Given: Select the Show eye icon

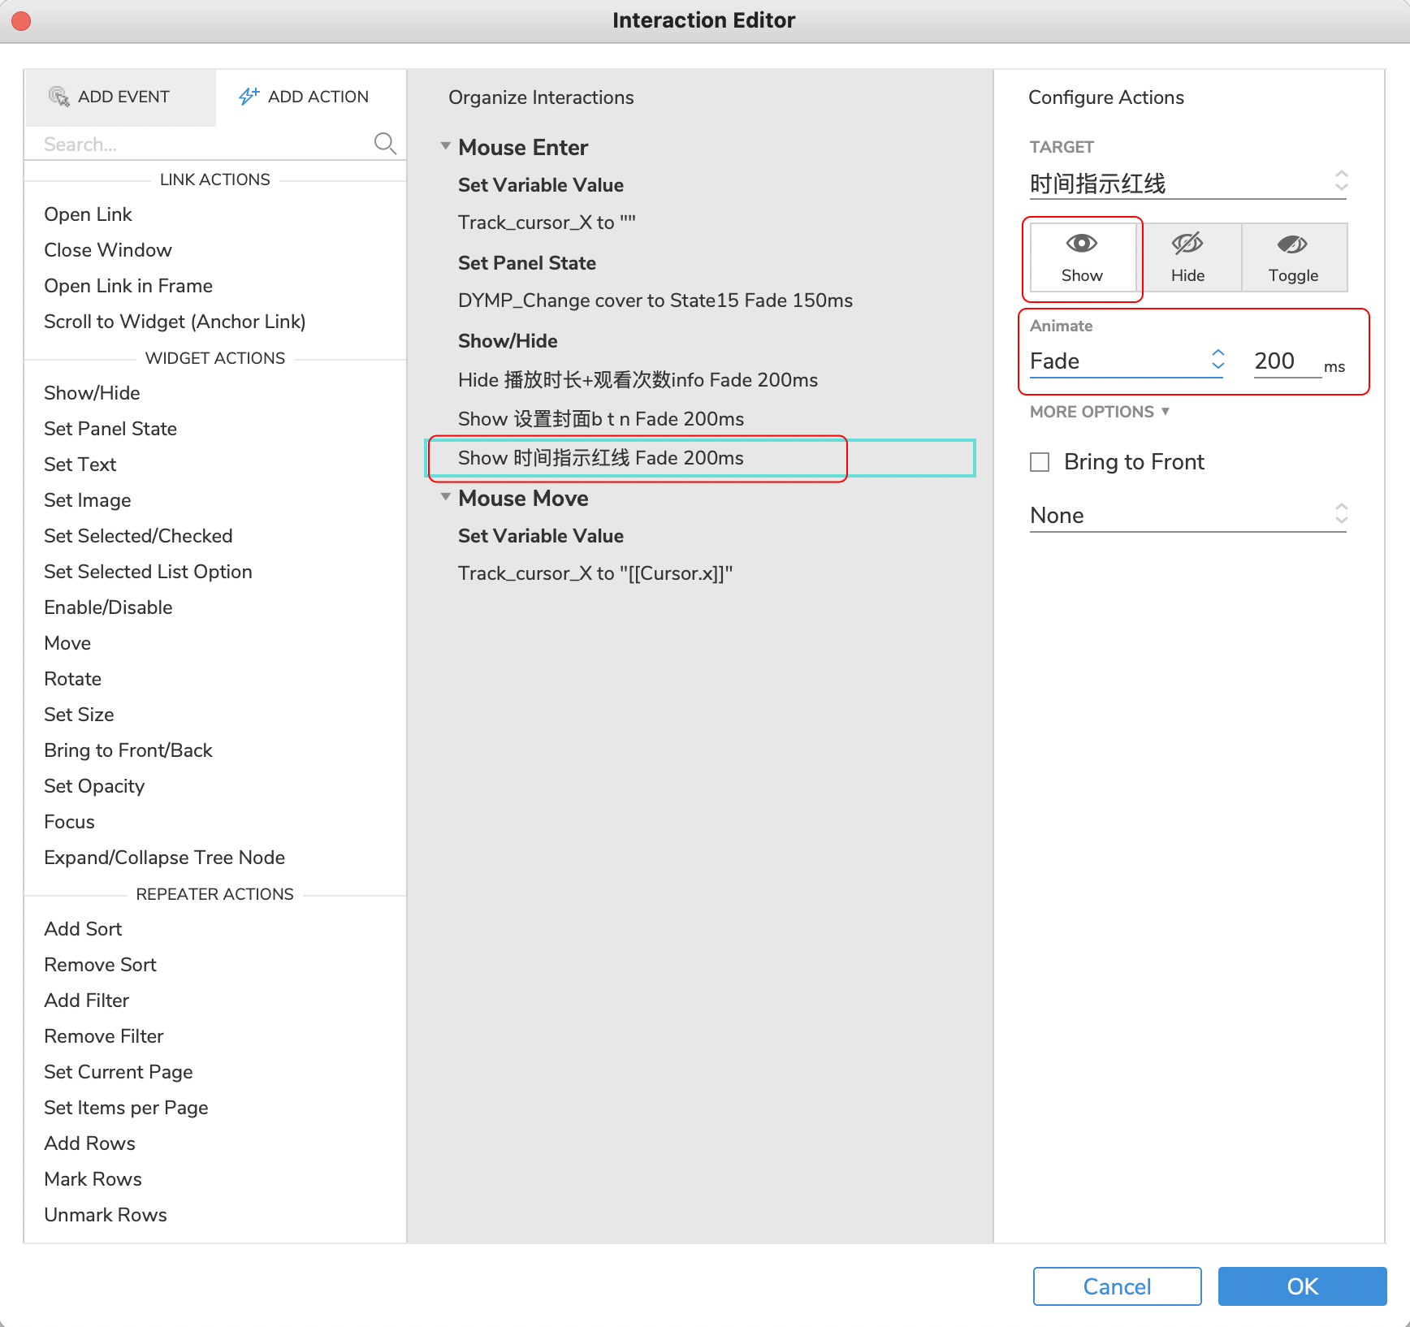Looking at the screenshot, I should (1082, 244).
